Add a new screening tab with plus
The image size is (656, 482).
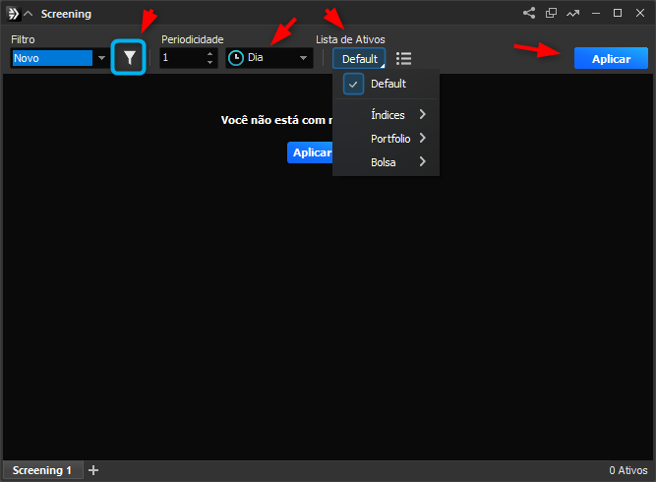[93, 470]
